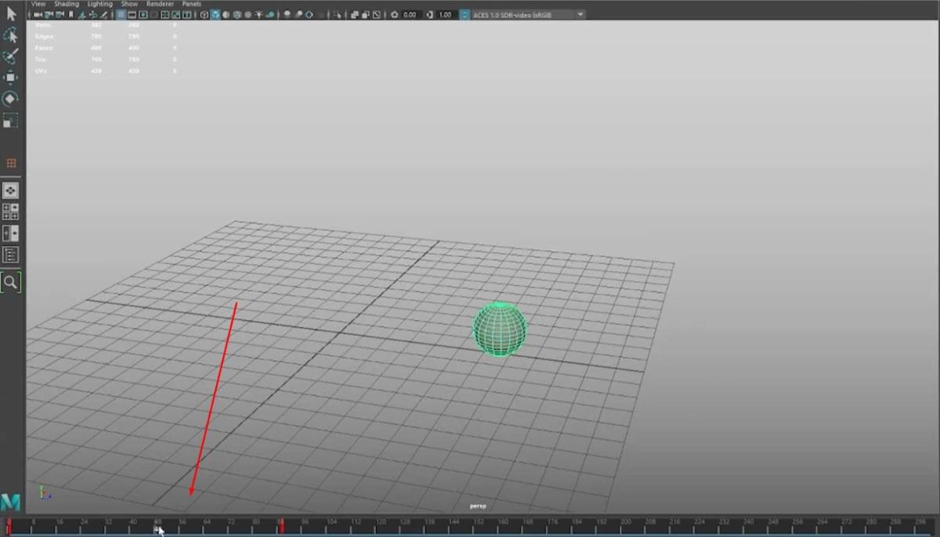
Task: Select the Scale tool
Action: [x=11, y=121]
